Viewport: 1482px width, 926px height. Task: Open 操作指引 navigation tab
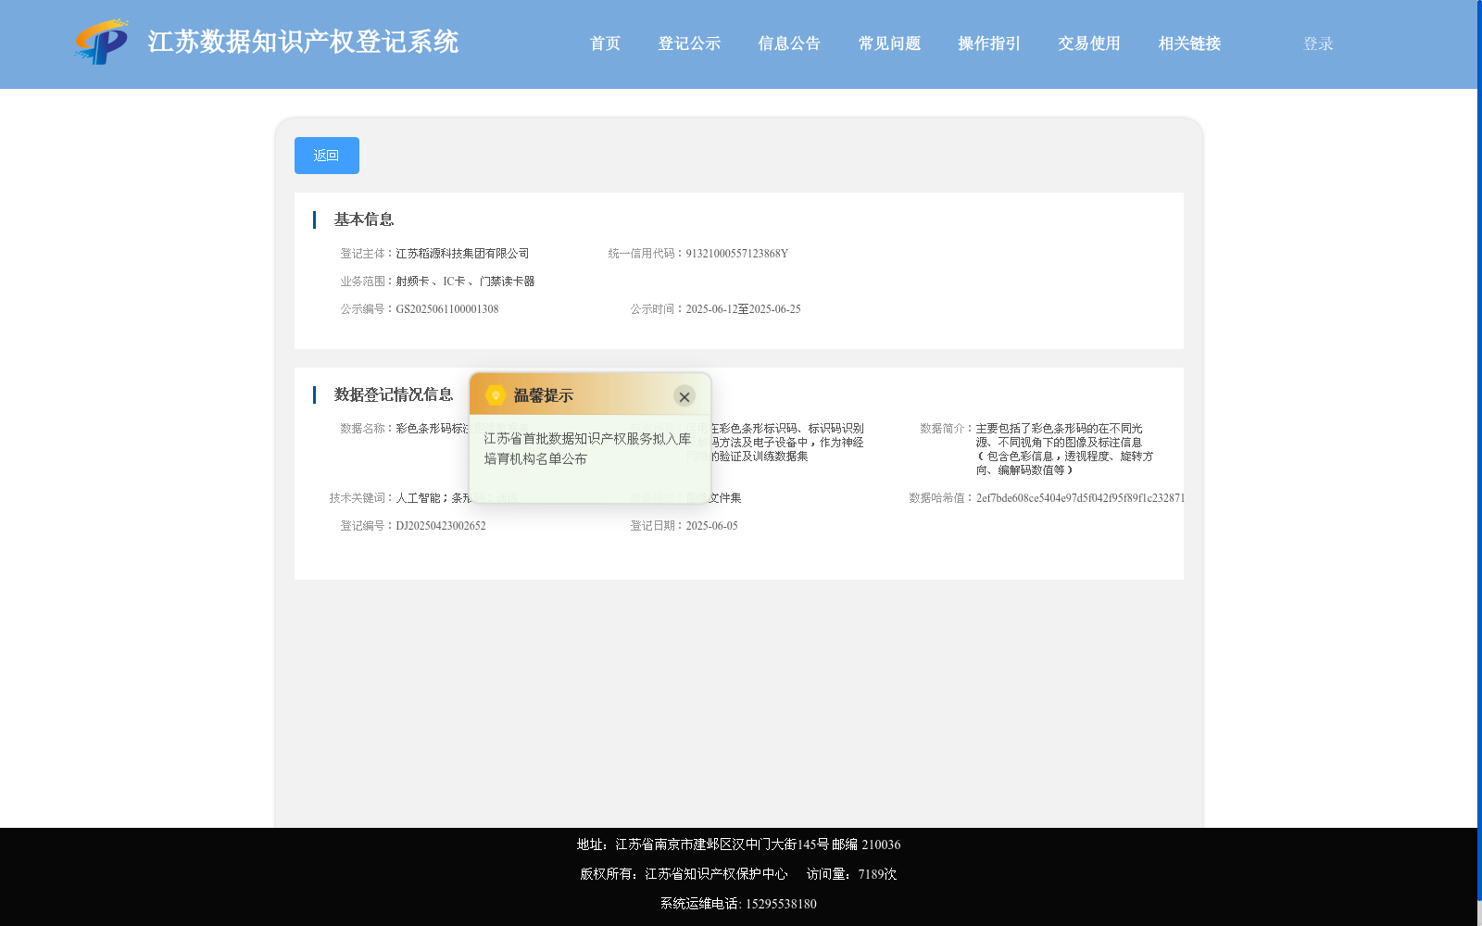coord(990,44)
